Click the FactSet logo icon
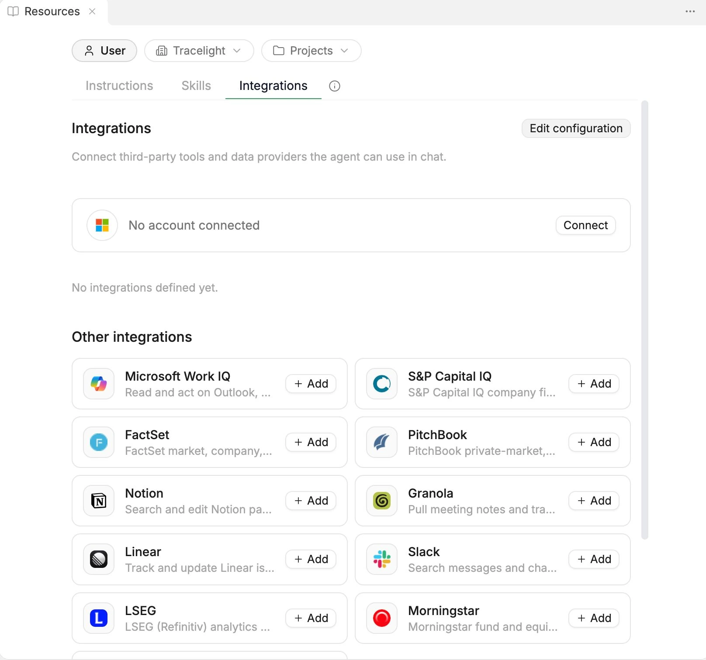706x660 pixels. (x=99, y=442)
